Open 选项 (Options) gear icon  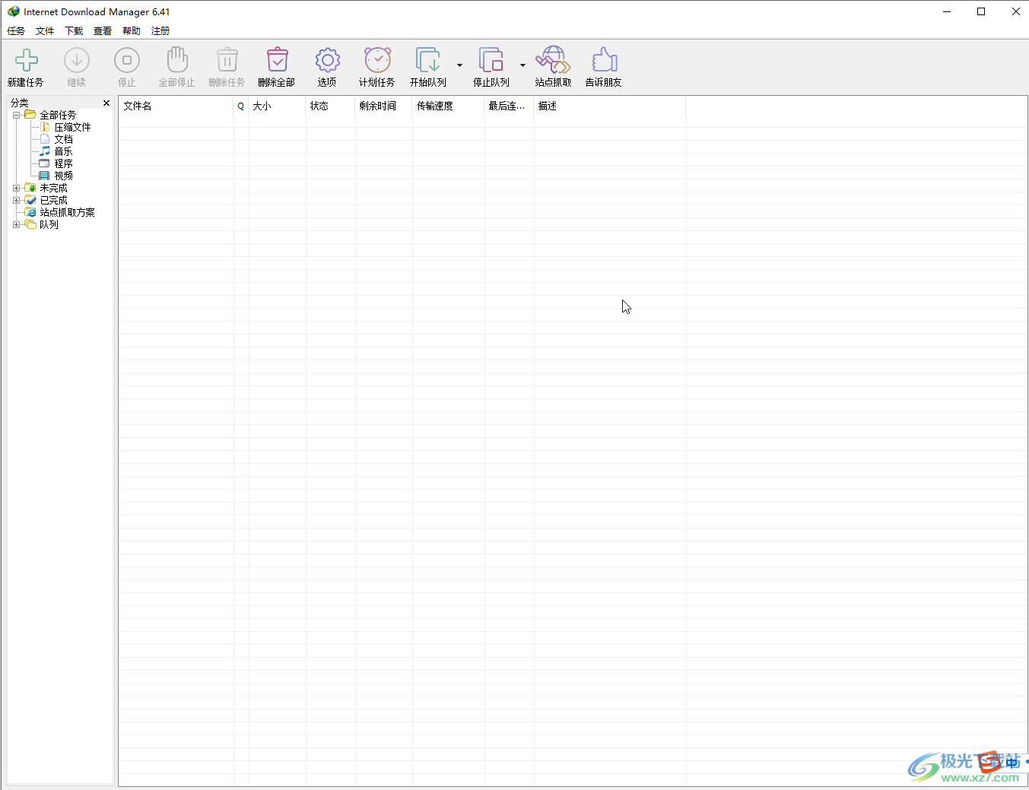328,60
